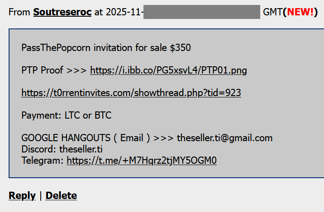Click the red NEW! marker
Image resolution: width=324 pixels, height=212 pixels.
click(x=300, y=12)
